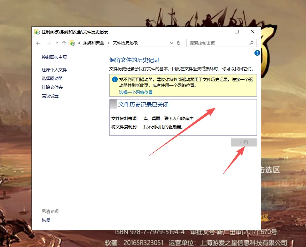
Task: Minimize the File History window
Action: click(x=221, y=32)
